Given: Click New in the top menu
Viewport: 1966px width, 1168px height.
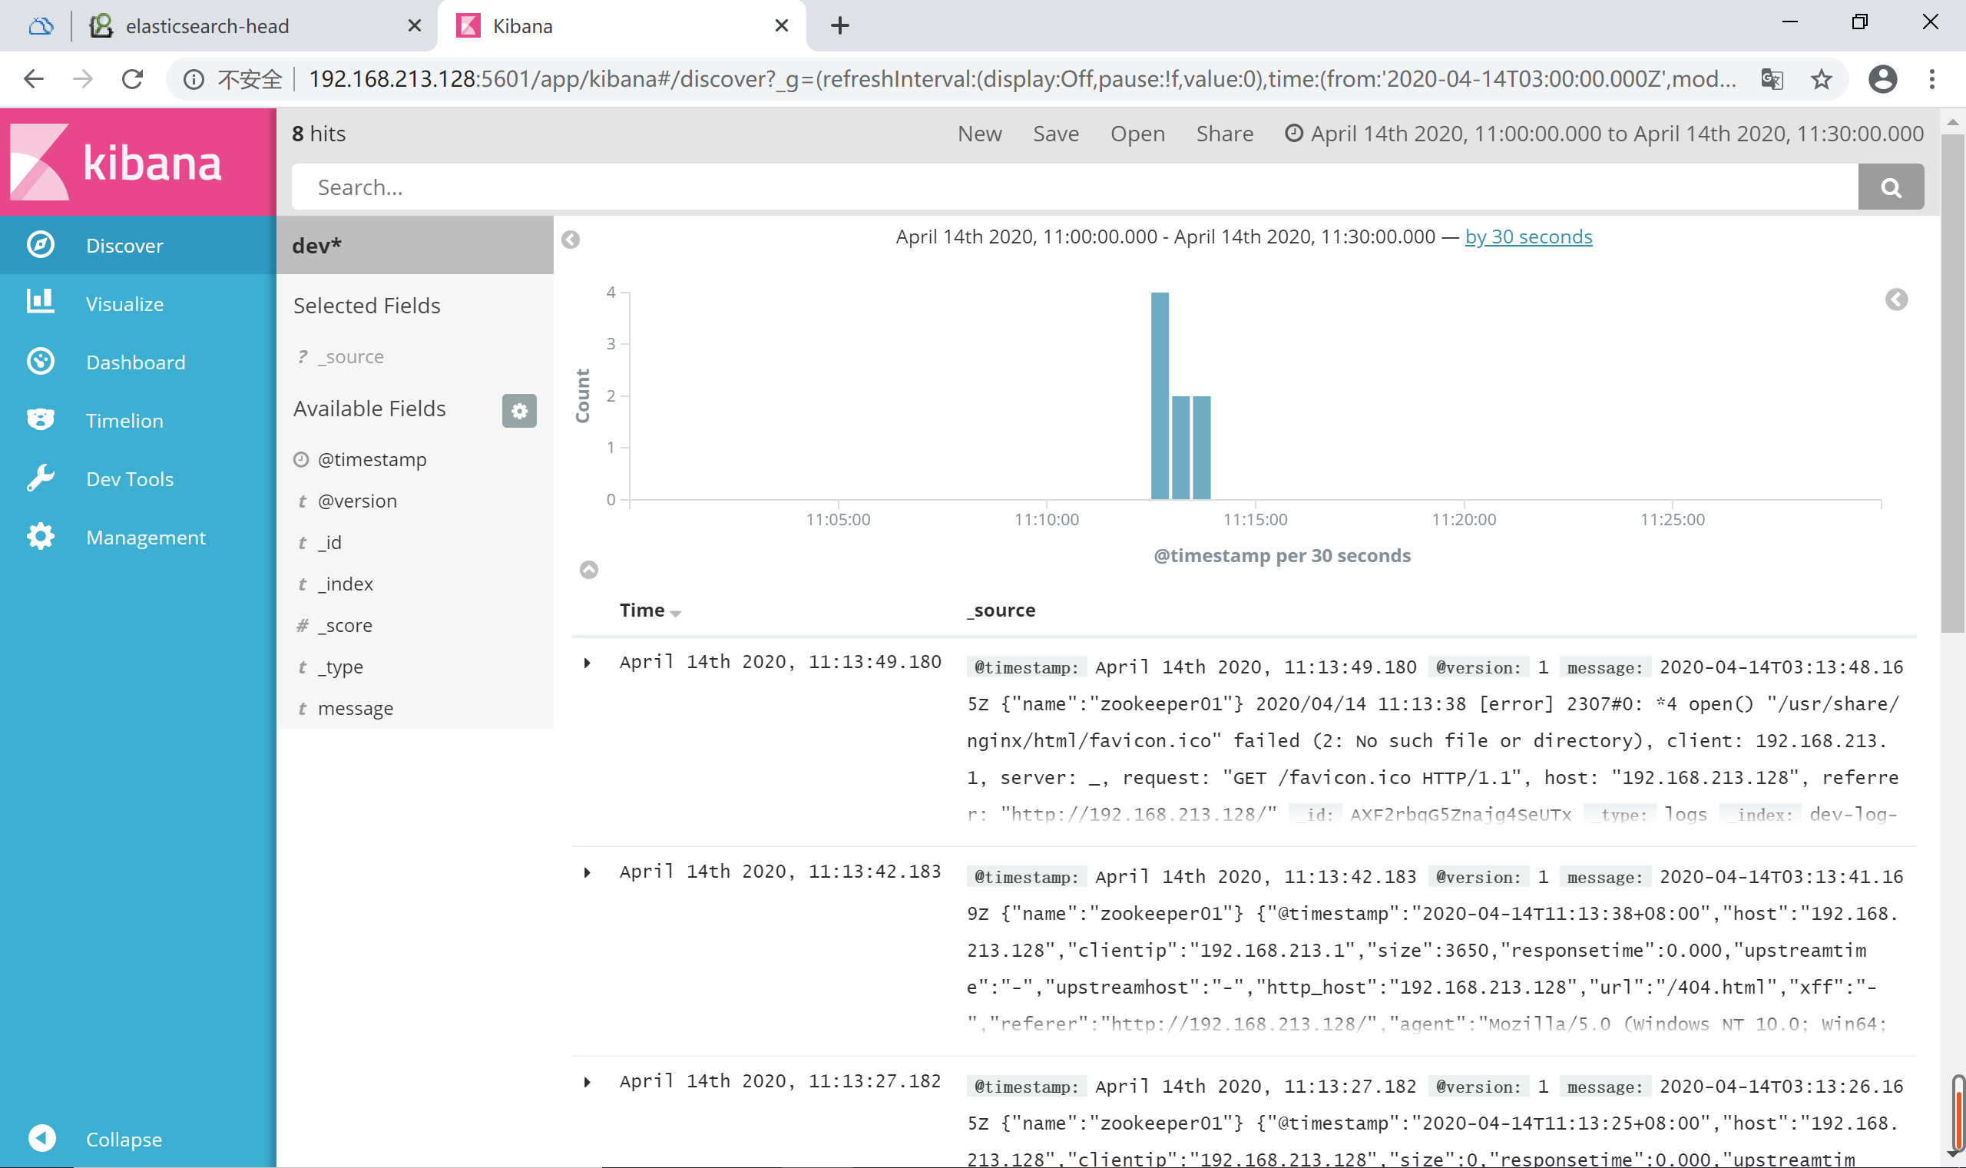Looking at the screenshot, I should point(980,134).
